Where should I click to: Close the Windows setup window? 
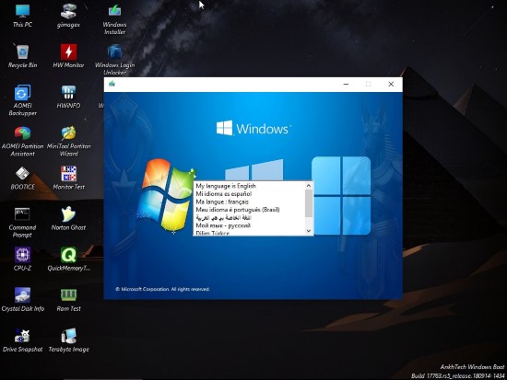391,85
